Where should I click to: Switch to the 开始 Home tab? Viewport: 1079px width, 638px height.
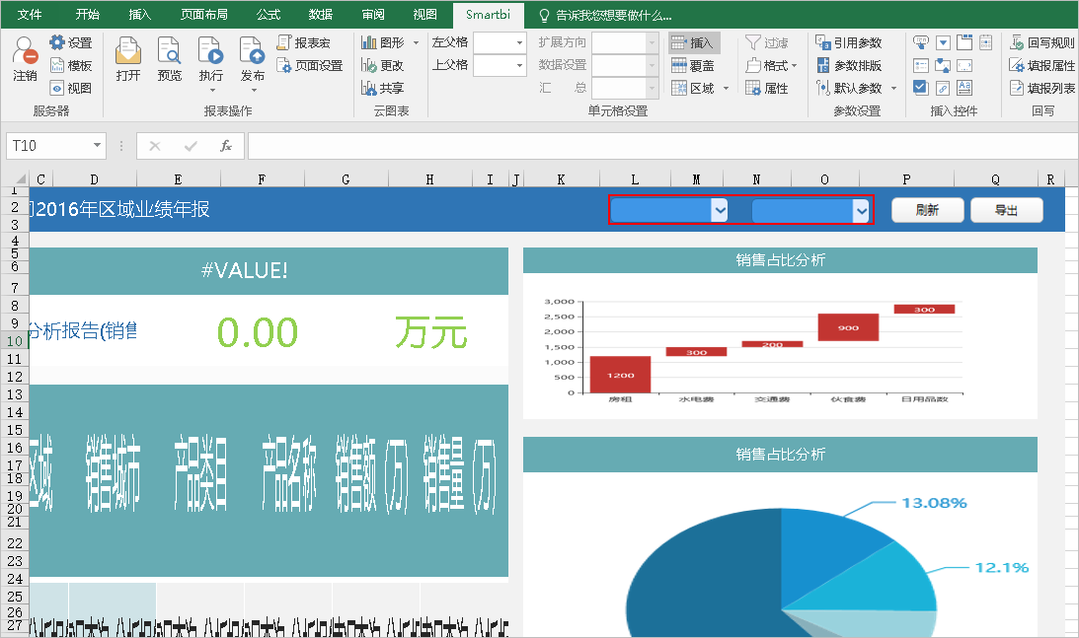coord(88,15)
